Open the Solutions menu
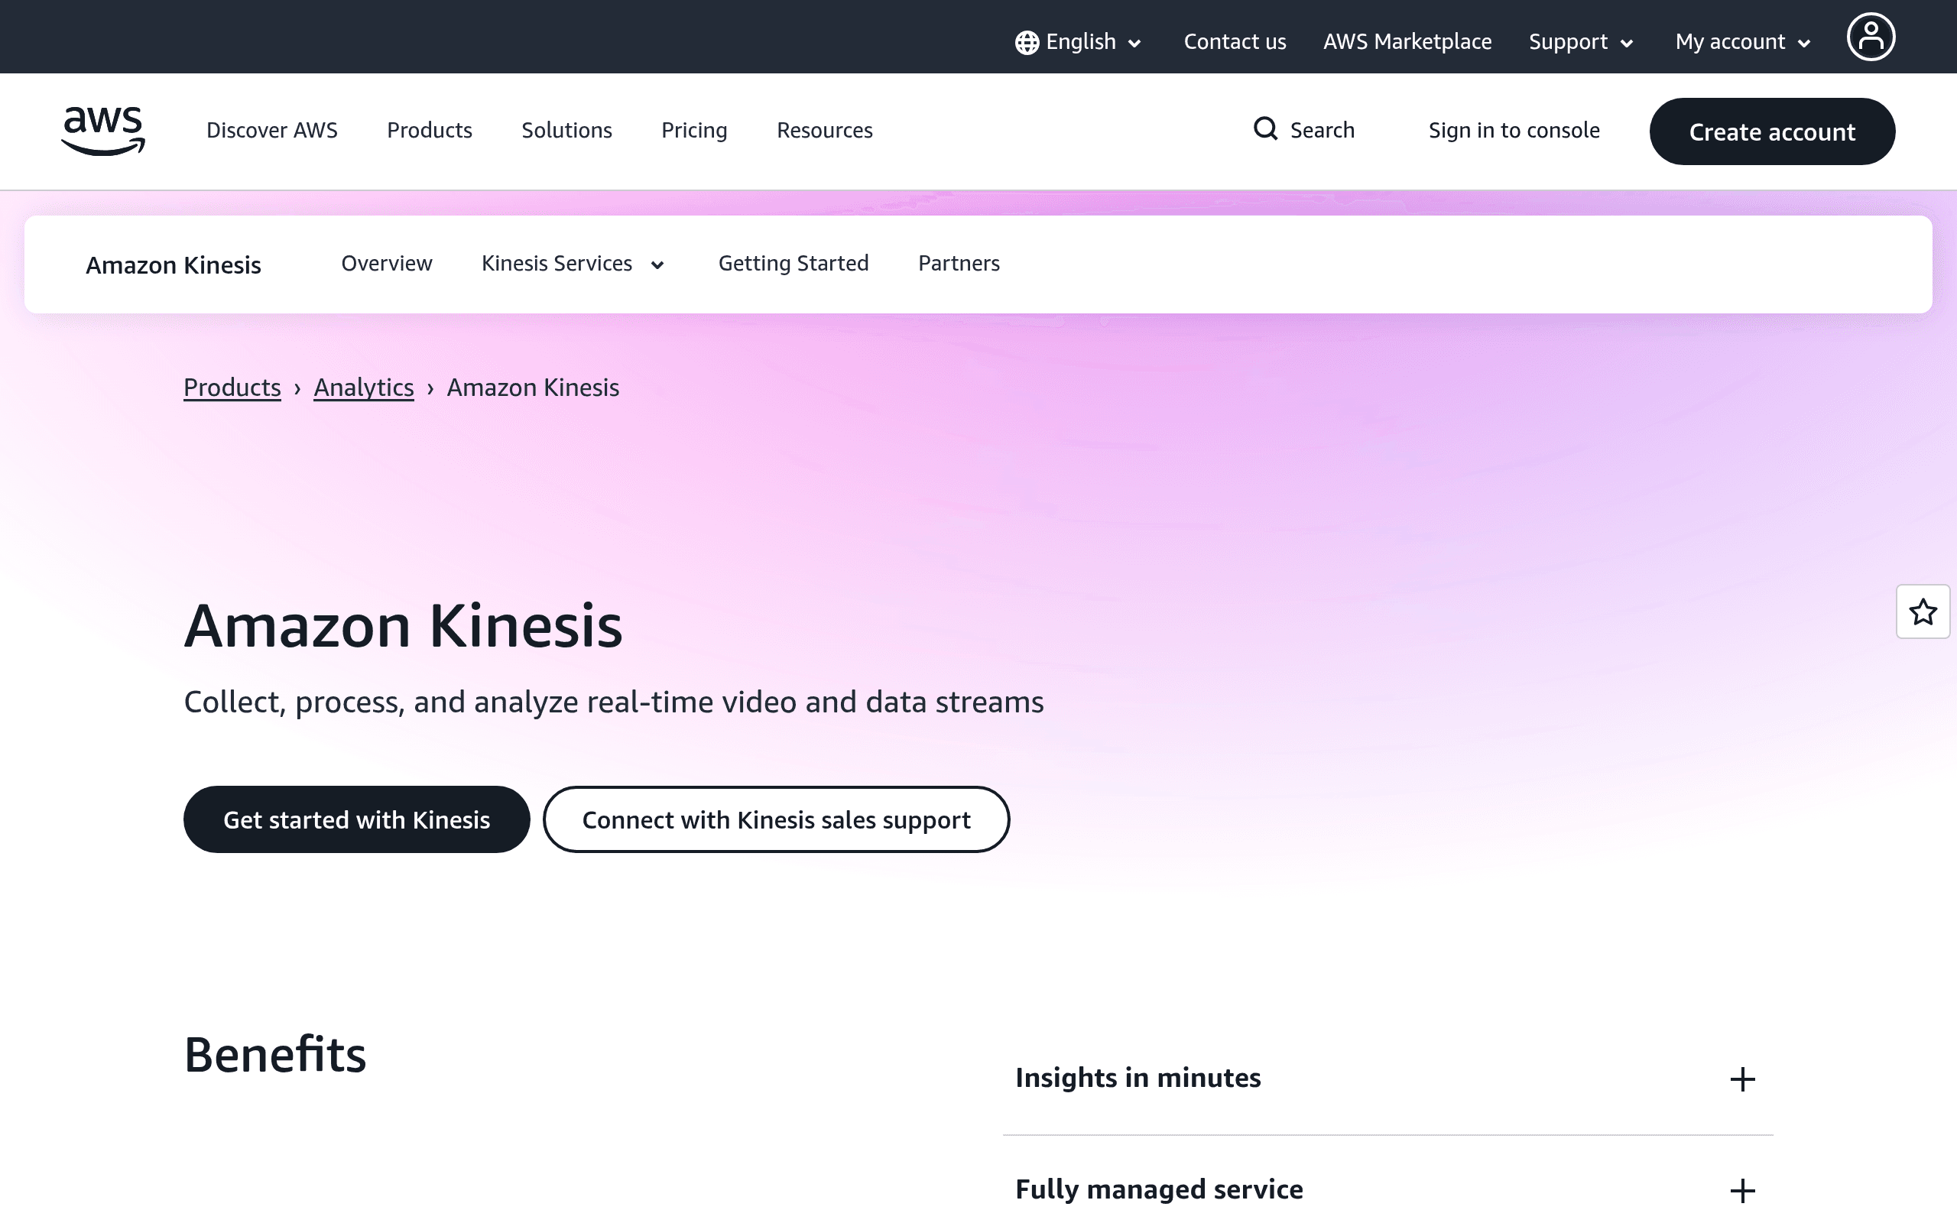The height and width of the screenshot is (1223, 1957). tap(566, 130)
